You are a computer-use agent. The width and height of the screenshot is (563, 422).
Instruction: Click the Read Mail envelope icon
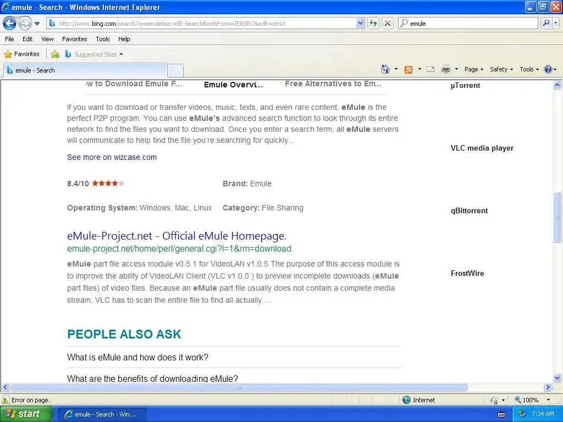tap(430, 69)
